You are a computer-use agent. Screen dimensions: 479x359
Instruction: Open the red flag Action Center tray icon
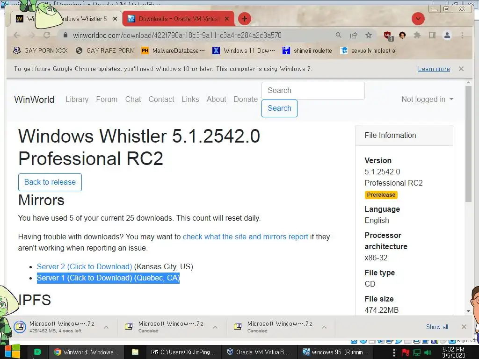pos(406,352)
